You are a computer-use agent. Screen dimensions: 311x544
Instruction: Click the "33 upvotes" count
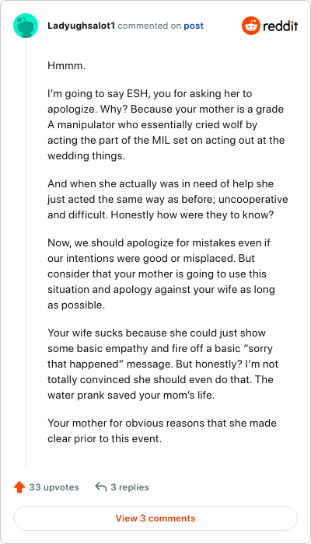54,487
